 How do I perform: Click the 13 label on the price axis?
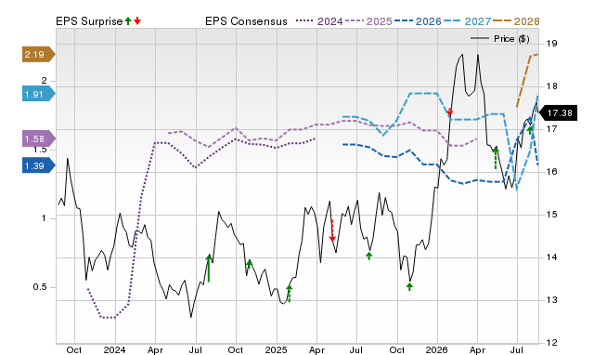click(552, 299)
